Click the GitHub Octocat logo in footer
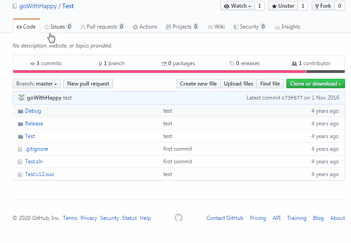This screenshot has height=243, width=351. (179, 218)
